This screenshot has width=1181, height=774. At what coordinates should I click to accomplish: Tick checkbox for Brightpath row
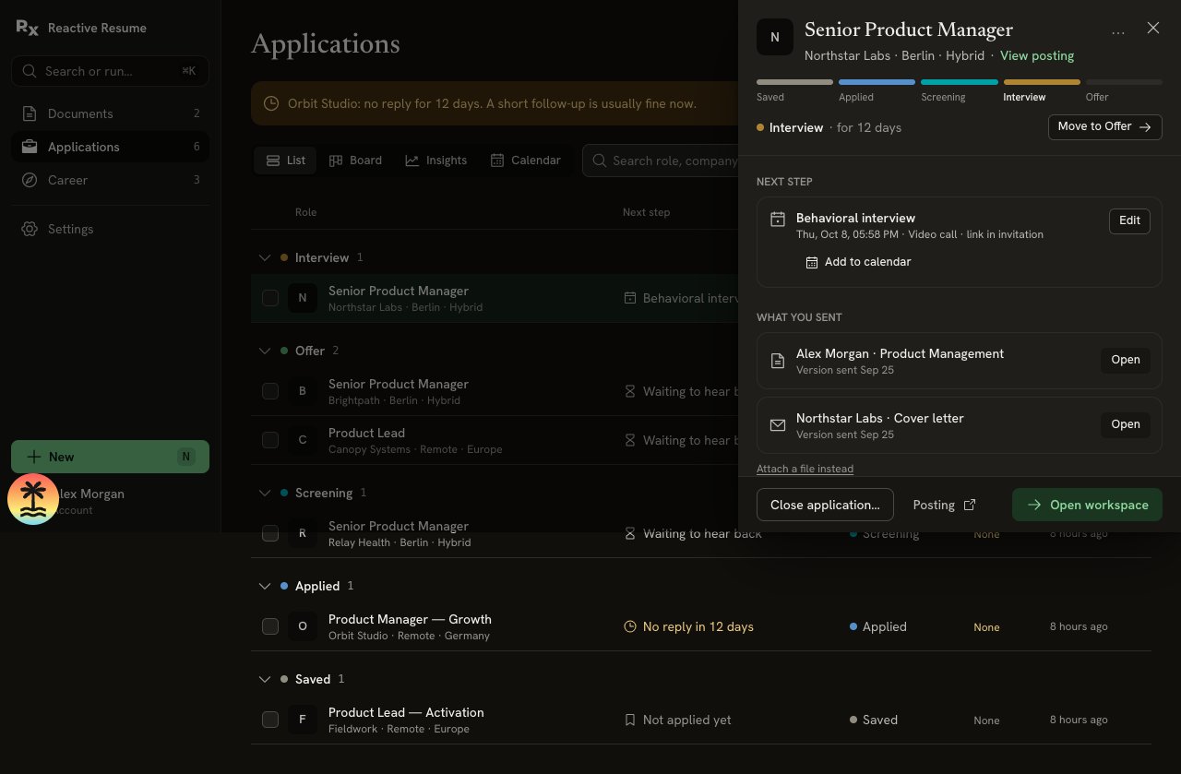(270, 391)
